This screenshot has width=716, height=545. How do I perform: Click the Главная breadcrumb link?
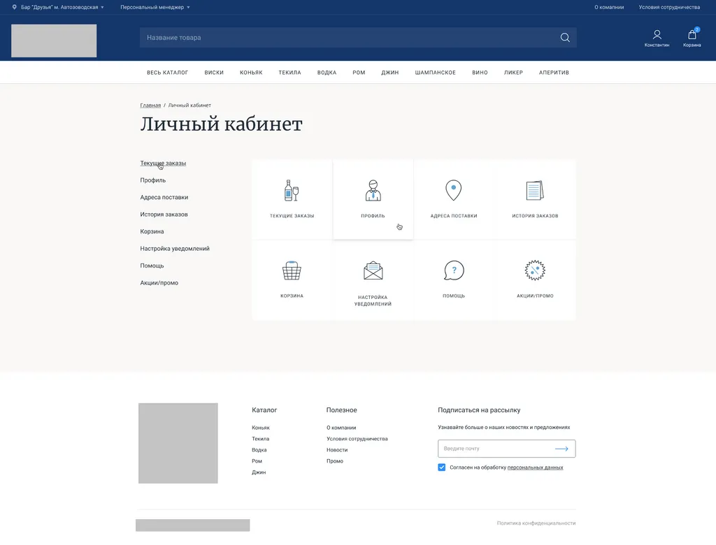click(x=150, y=105)
